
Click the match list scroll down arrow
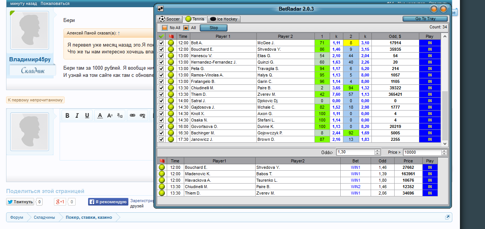pos(445,144)
